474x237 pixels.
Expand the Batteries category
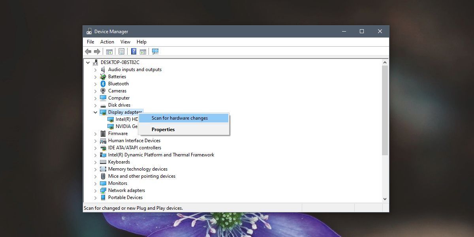click(95, 76)
